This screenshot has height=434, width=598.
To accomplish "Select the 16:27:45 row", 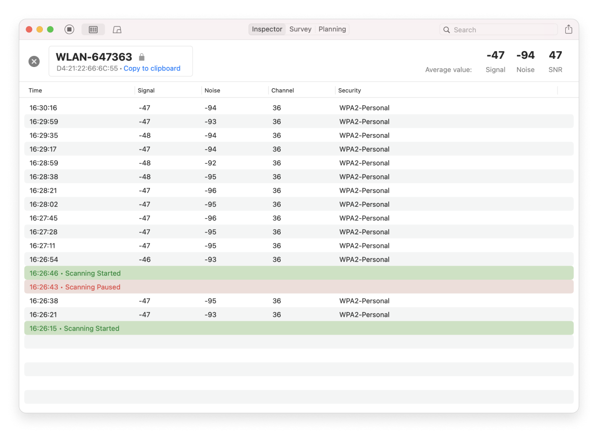I will click(x=299, y=218).
